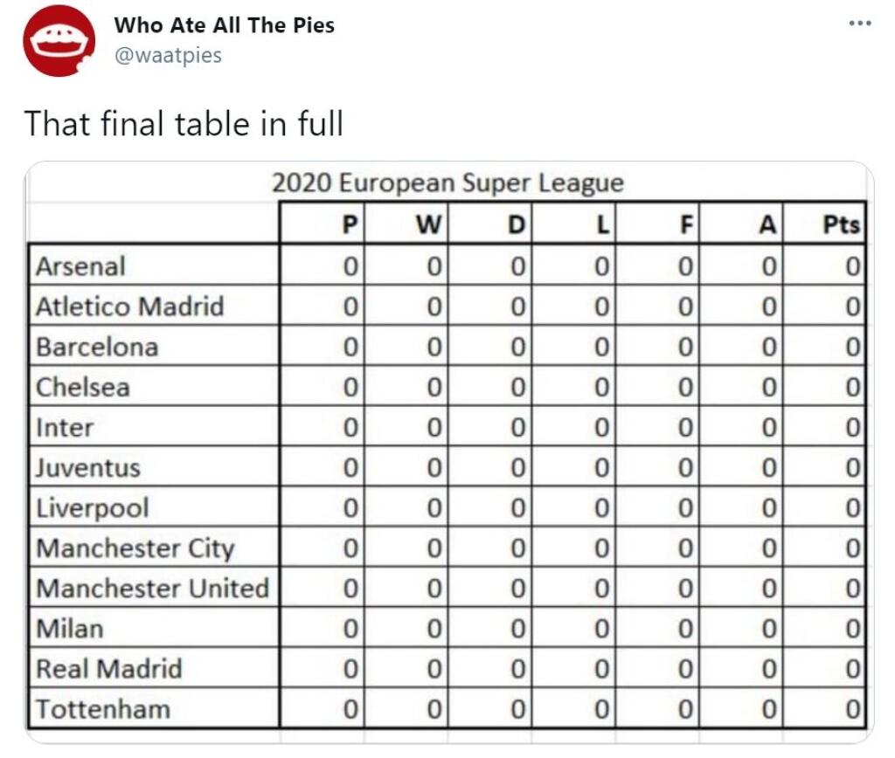Click the Chelsea team cell
This screenshot has height=758, width=895.
tap(154, 387)
